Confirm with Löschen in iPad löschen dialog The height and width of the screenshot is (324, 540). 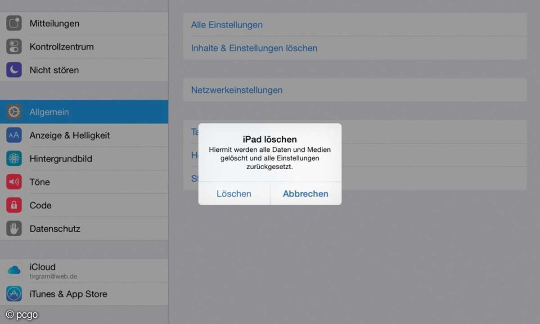(x=234, y=194)
